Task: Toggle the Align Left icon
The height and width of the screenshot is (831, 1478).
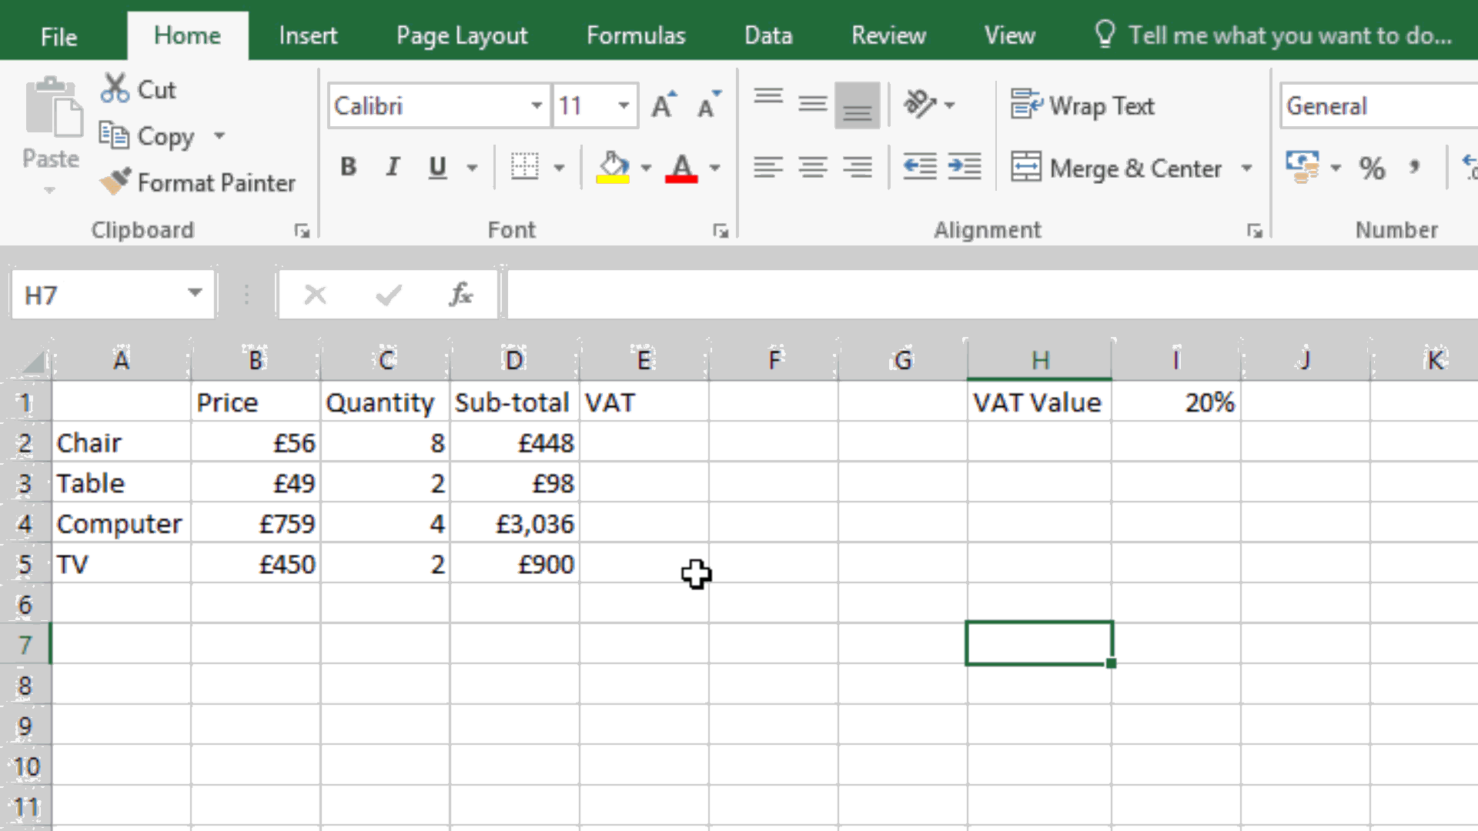Action: (768, 166)
